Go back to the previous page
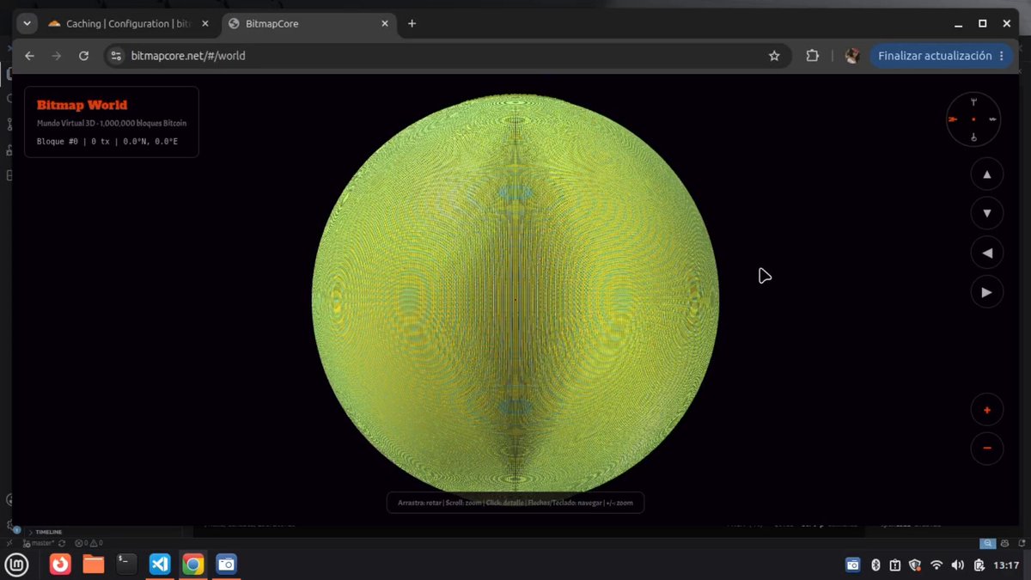 [x=30, y=56]
